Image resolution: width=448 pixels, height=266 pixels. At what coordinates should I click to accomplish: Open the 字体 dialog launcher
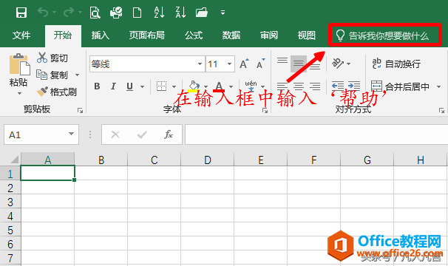coord(265,111)
